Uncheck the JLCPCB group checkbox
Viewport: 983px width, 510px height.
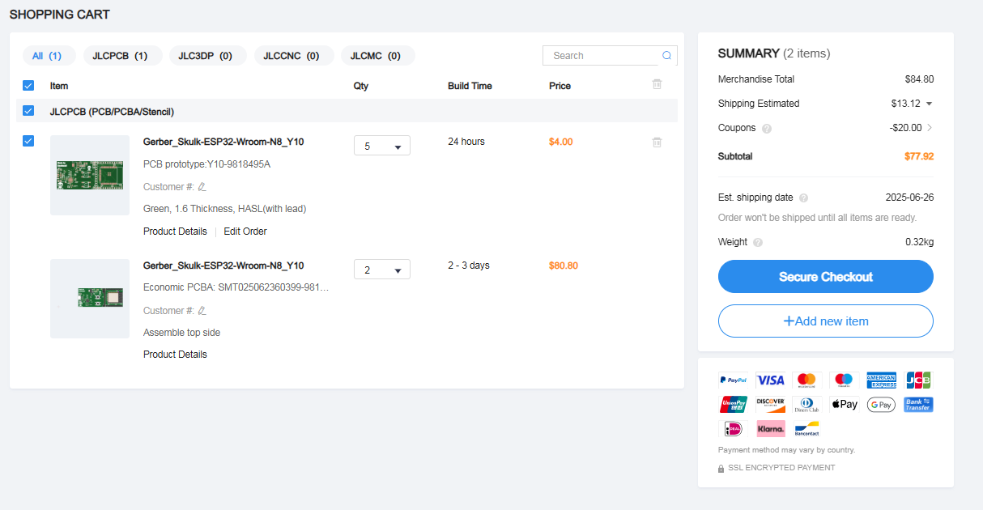28,111
